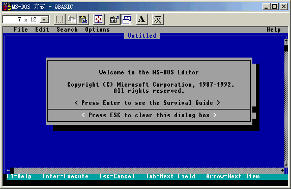Toggle full screen with the arrows icon

click(99, 19)
